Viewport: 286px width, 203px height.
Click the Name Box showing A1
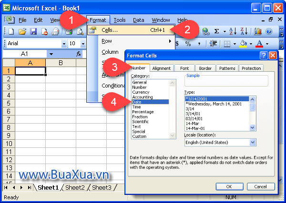(25, 54)
